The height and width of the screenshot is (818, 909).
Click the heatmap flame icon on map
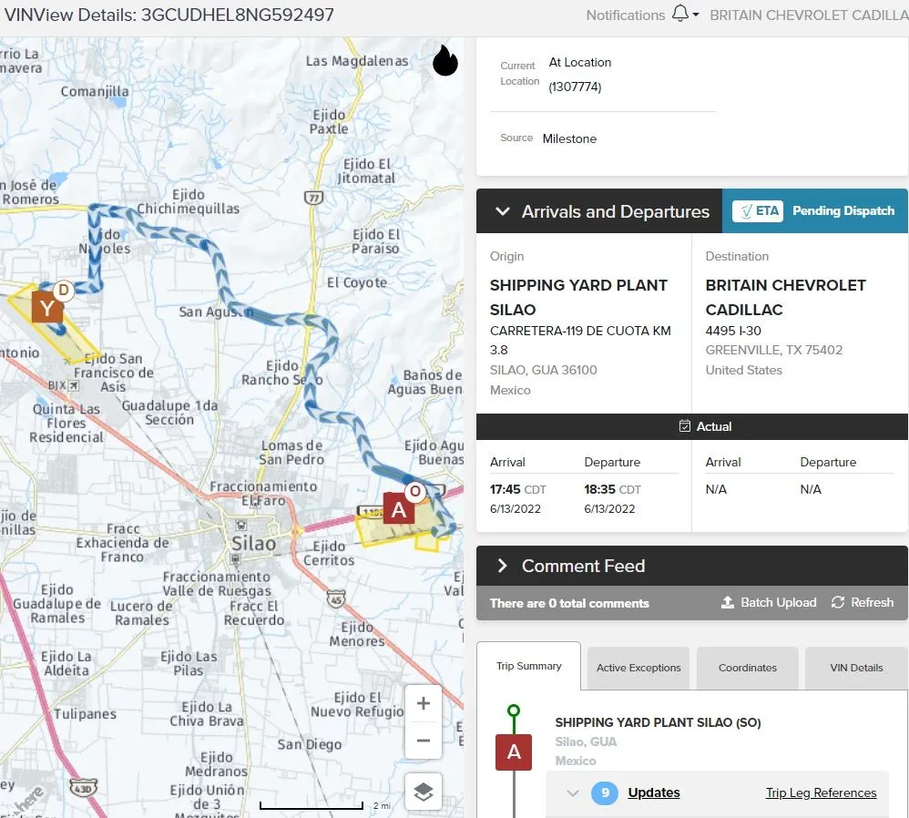444,61
